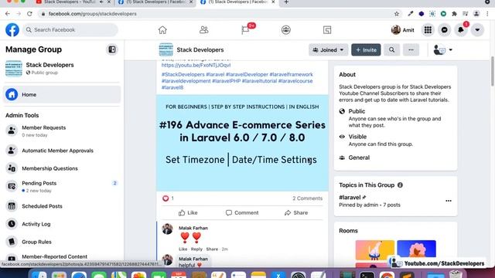Open Messenger icon

pos(445,30)
